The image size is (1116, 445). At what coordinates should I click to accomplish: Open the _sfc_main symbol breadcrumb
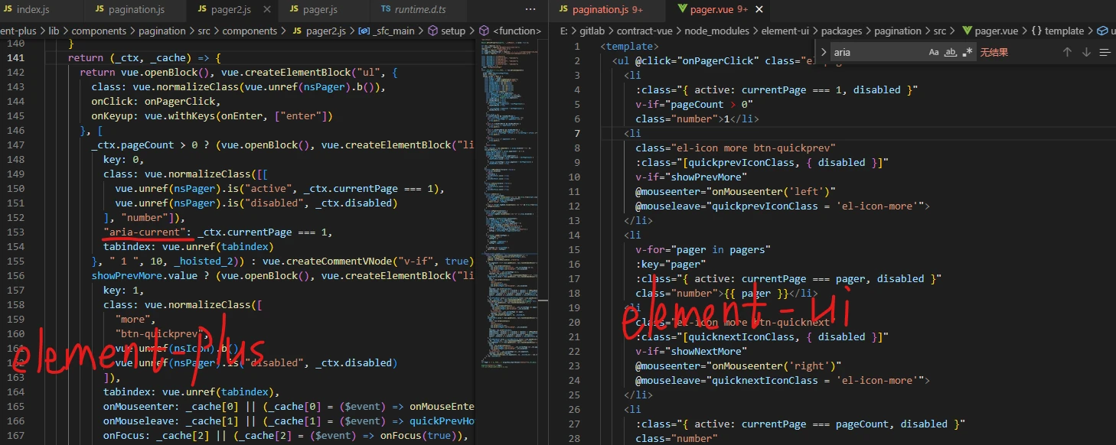387,31
